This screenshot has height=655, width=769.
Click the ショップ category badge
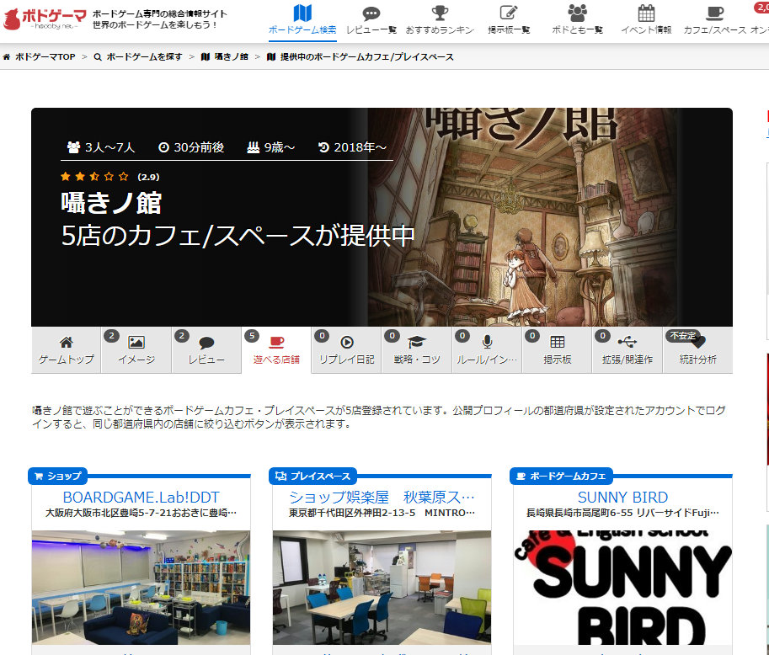pyautogui.click(x=58, y=476)
